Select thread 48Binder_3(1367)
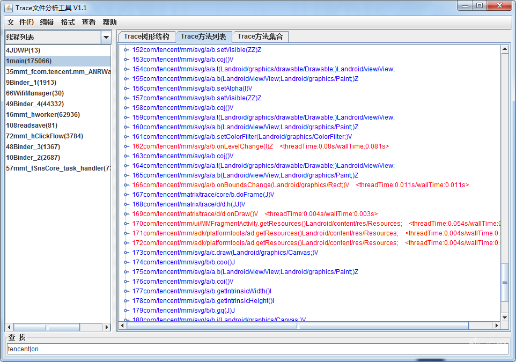 [x=58, y=147]
